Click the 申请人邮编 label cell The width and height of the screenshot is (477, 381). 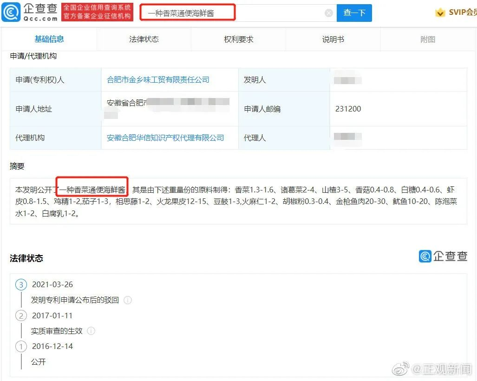tap(284, 109)
